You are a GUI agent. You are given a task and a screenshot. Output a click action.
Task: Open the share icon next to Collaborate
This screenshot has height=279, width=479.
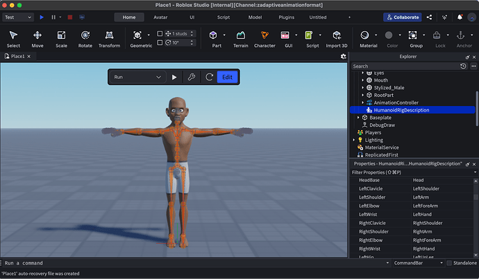click(429, 17)
